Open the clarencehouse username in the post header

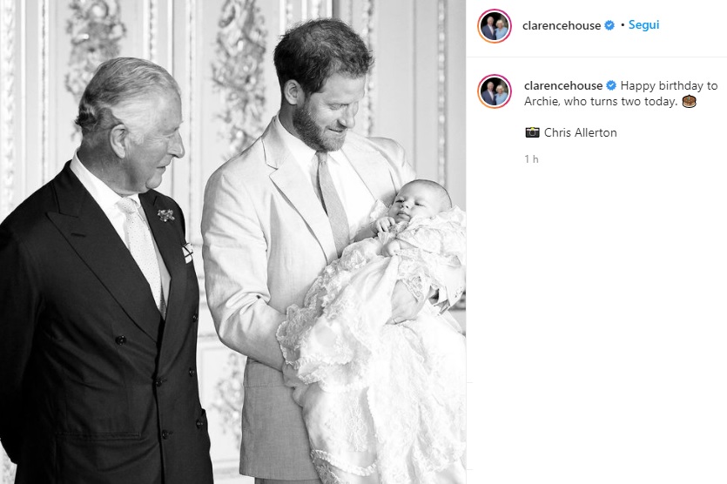click(x=562, y=25)
